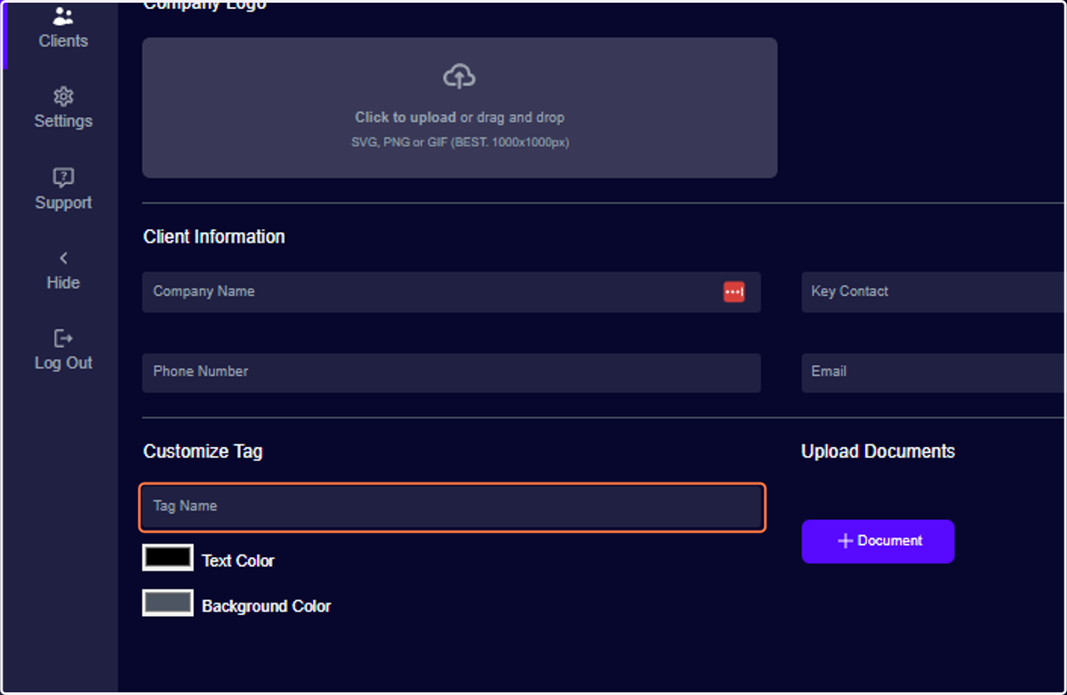
Task: Click the cloud upload icon
Action: click(459, 77)
